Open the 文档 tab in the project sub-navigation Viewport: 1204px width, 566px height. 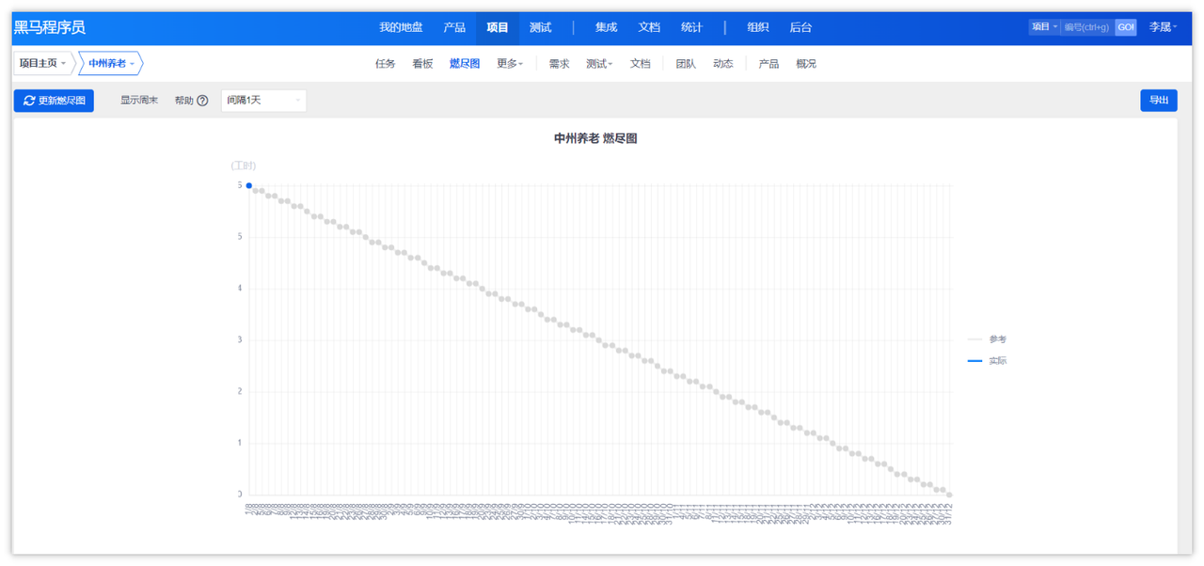point(641,64)
